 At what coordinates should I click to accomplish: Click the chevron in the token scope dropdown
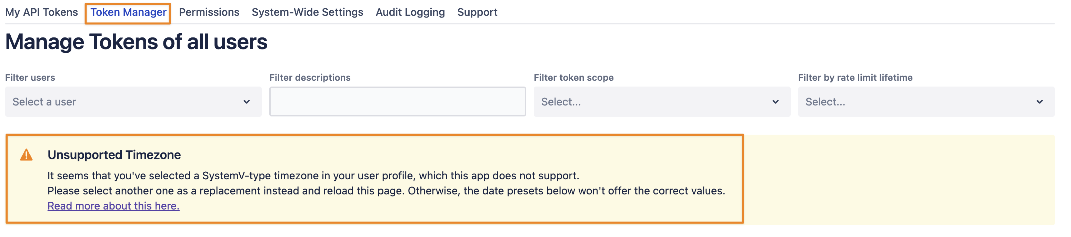pyautogui.click(x=775, y=102)
